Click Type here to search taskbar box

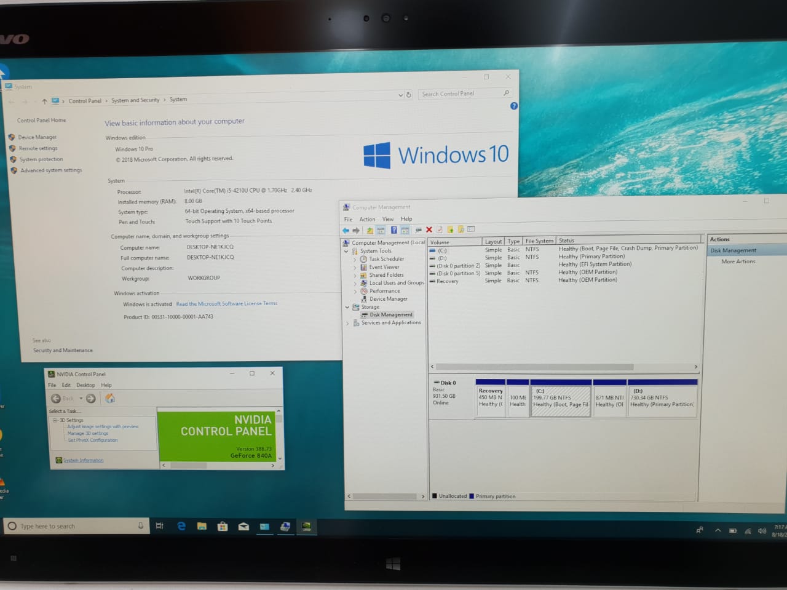(x=77, y=526)
